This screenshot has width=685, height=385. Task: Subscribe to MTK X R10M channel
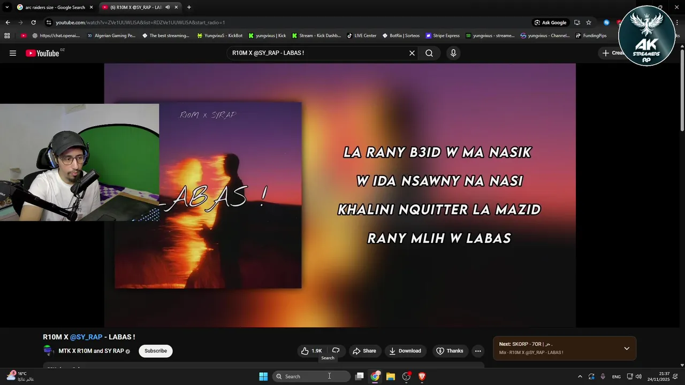156,351
